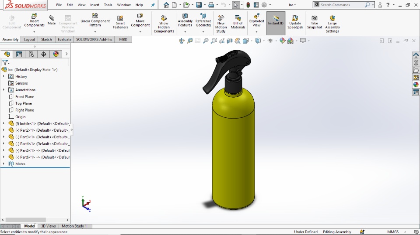Expand the bottle<1> component
Viewport: 420px width, 235px height.
coord(3,123)
